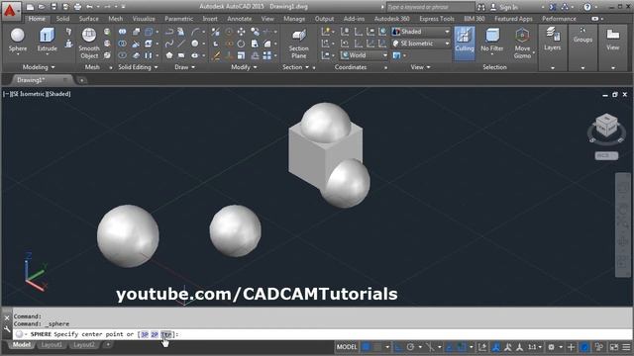
Task: Click the solid Union icon in Solid Editing
Action: tap(122, 32)
